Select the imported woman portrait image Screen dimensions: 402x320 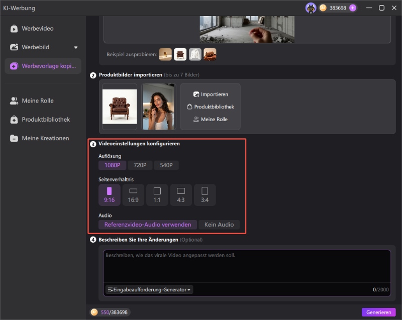[158, 106]
